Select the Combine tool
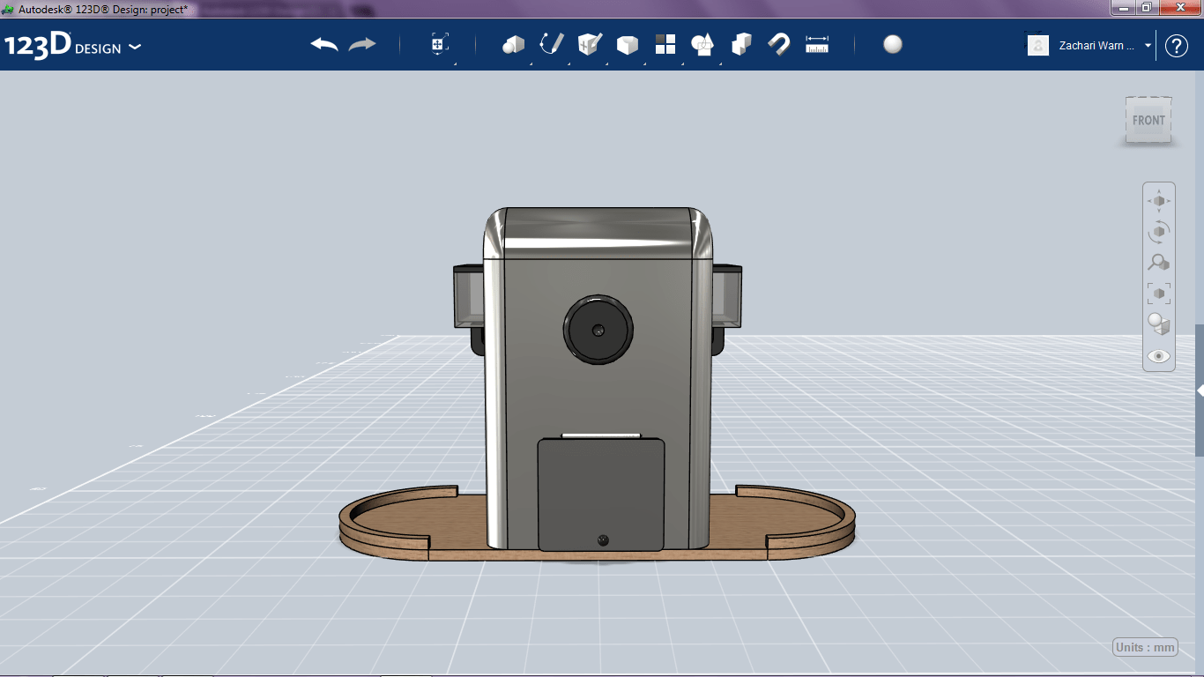 [x=740, y=44]
